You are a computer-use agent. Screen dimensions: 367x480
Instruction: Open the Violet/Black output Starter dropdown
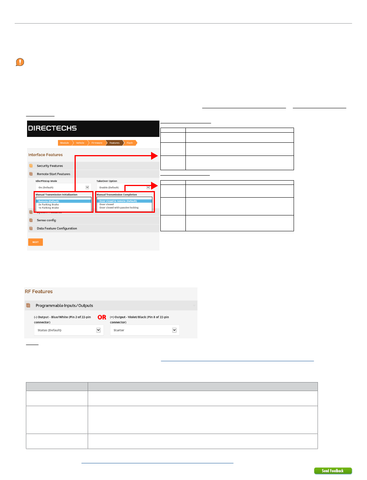pos(144,330)
